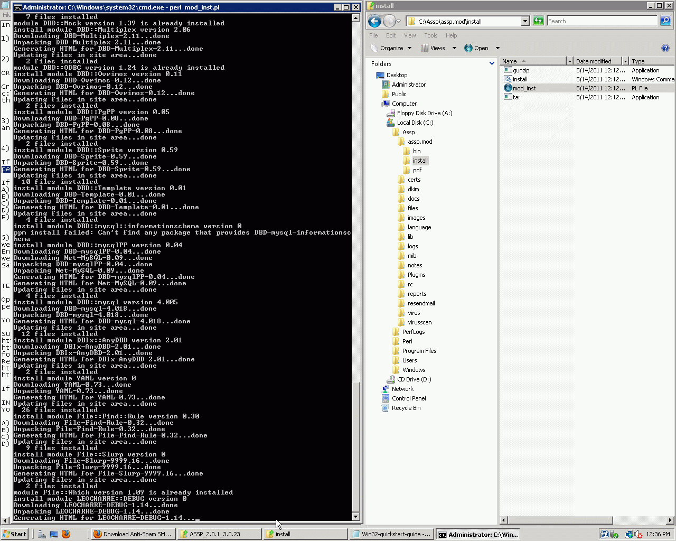This screenshot has width=676, height=541.
Task: Click the Forward navigation arrow in Explorer
Action: pos(389,21)
